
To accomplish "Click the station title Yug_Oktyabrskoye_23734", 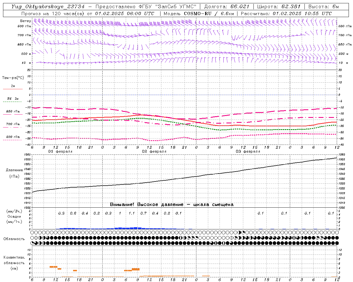I will 48,7.
